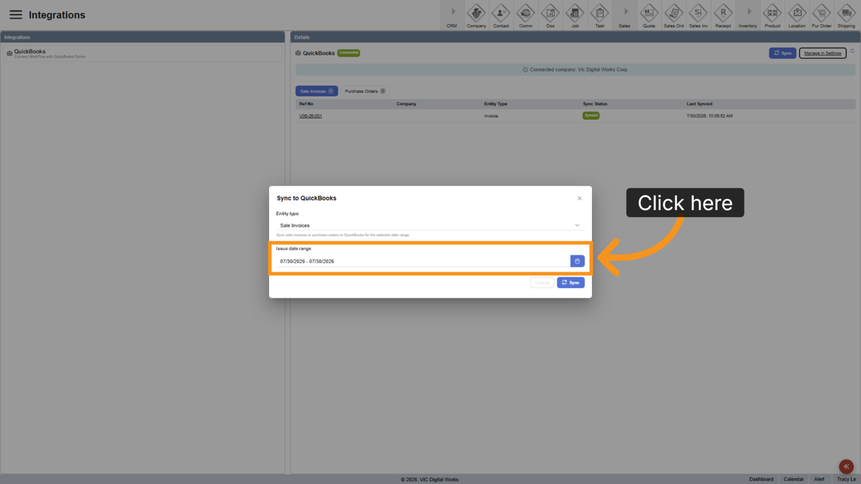The height and width of the screenshot is (484, 861).
Task: Click the Connected status badge
Action: (x=348, y=53)
